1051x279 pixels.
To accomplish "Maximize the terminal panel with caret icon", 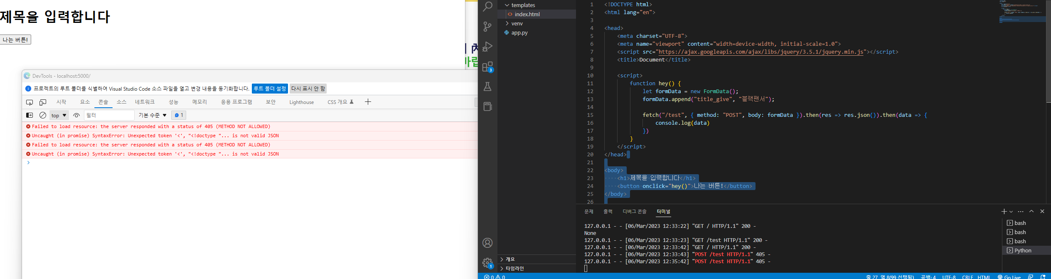I will coord(1031,212).
